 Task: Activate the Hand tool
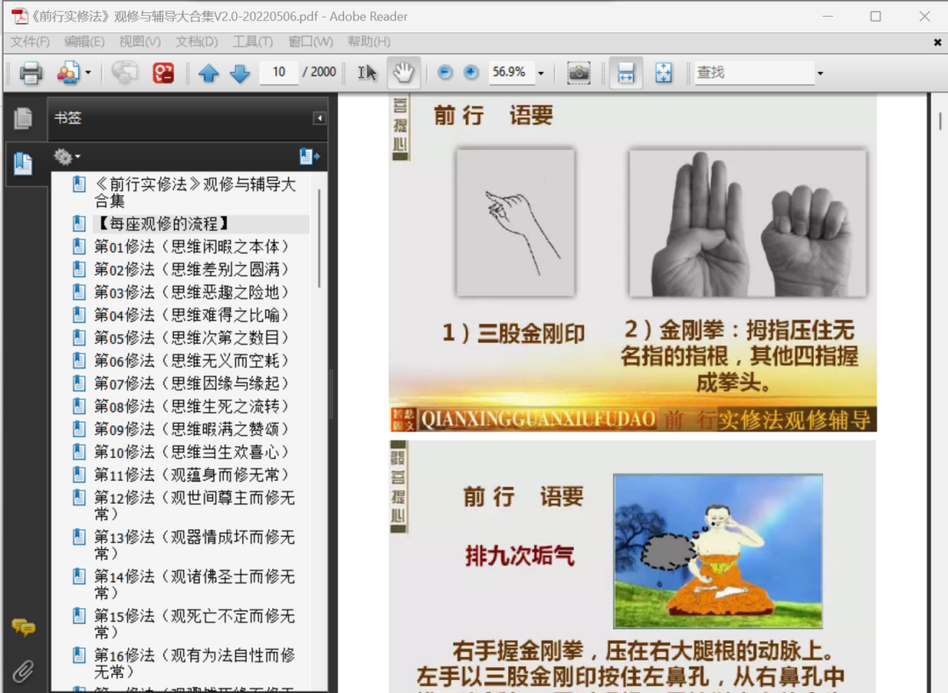tap(403, 73)
